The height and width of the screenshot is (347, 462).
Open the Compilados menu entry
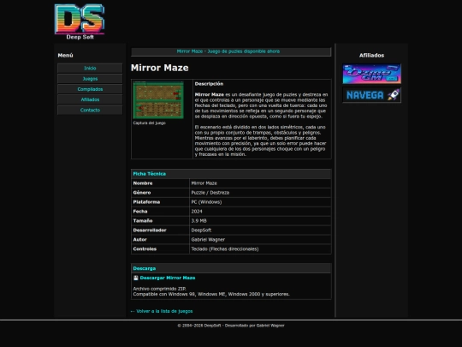point(90,89)
